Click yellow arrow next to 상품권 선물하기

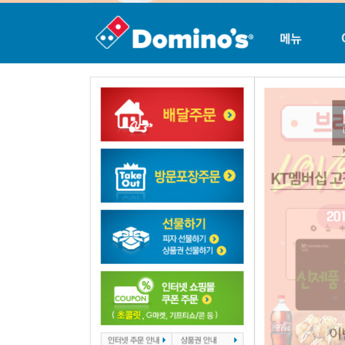[x=221, y=251]
